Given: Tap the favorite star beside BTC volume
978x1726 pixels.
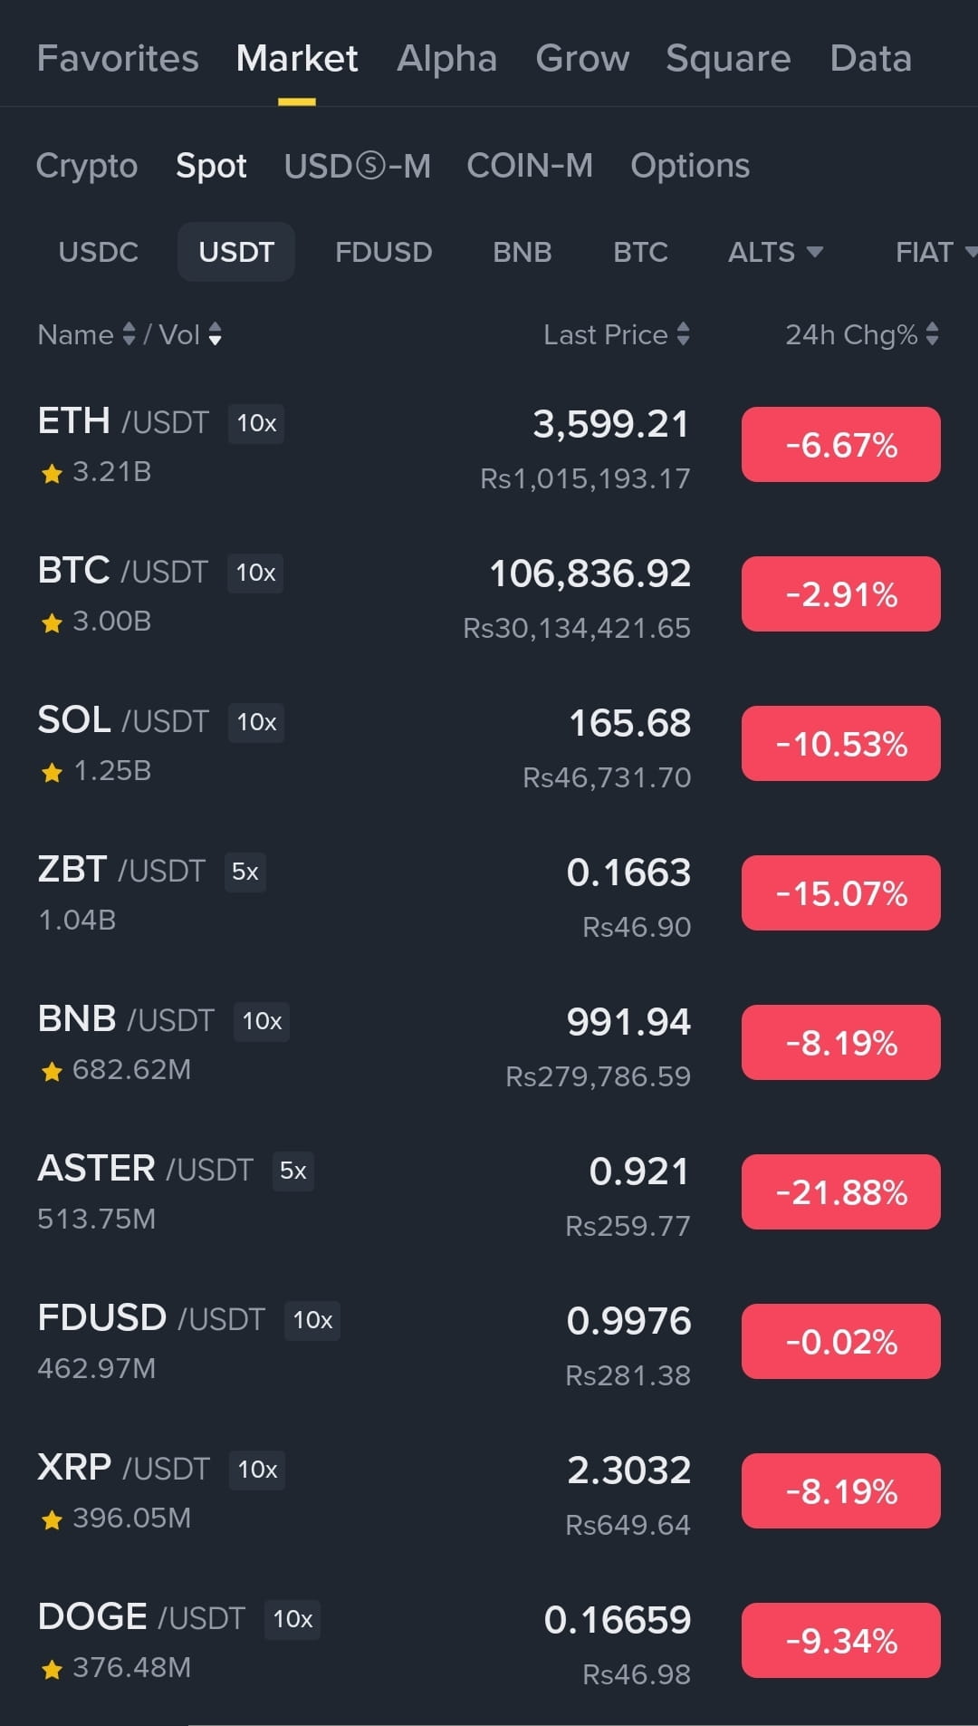Looking at the screenshot, I should point(52,622).
